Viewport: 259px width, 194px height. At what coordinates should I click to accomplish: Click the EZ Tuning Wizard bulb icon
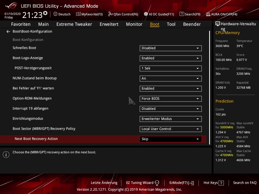click(x=157, y=183)
